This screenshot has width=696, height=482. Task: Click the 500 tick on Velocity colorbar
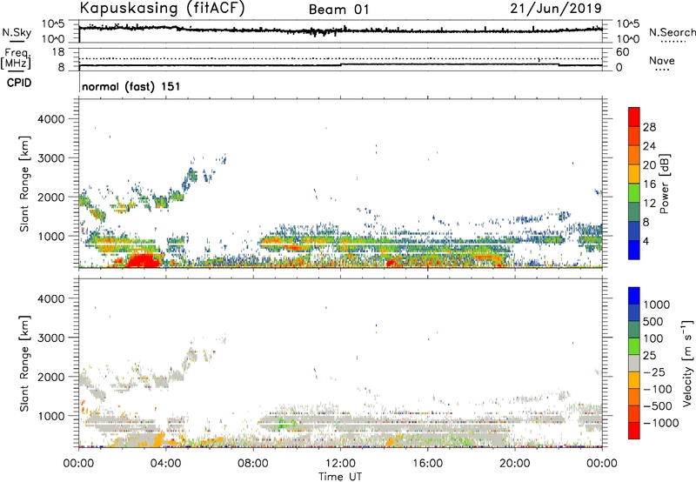[655, 322]
